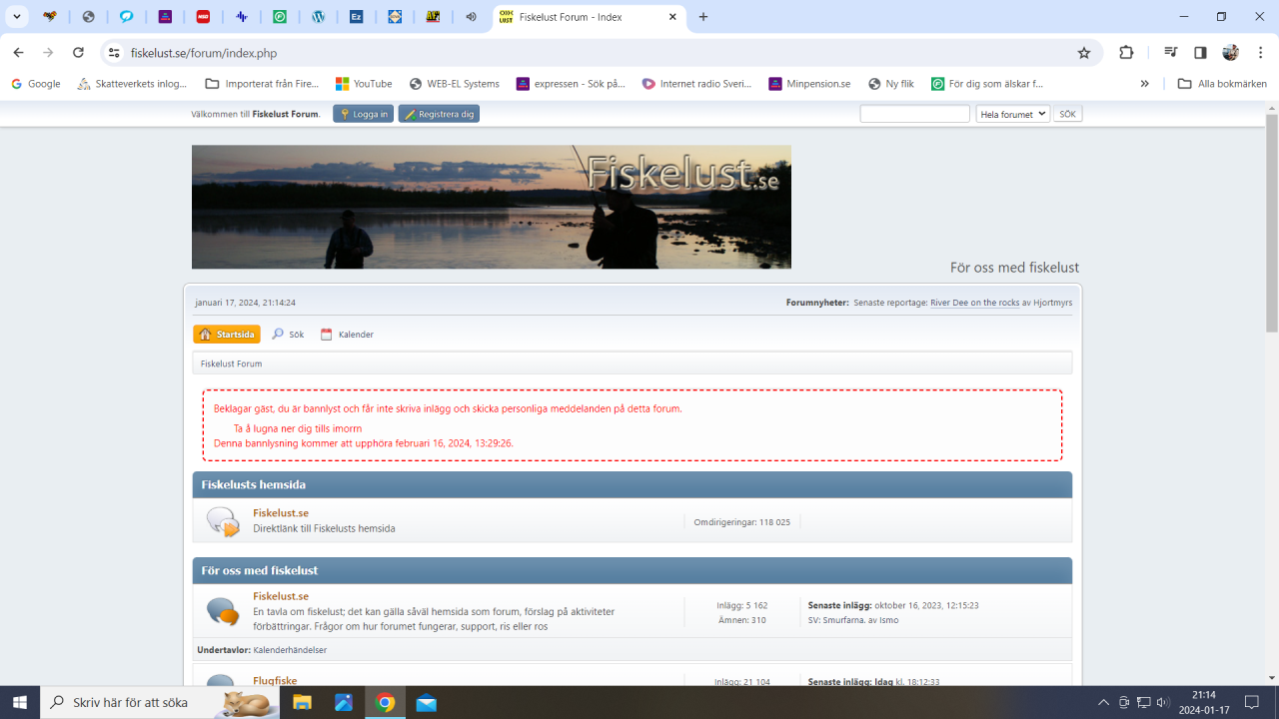Click the 'Registrera dig' button
The height and width of the screenshot is (719, 1279).
pyautogui.click(x=439, y=114)
